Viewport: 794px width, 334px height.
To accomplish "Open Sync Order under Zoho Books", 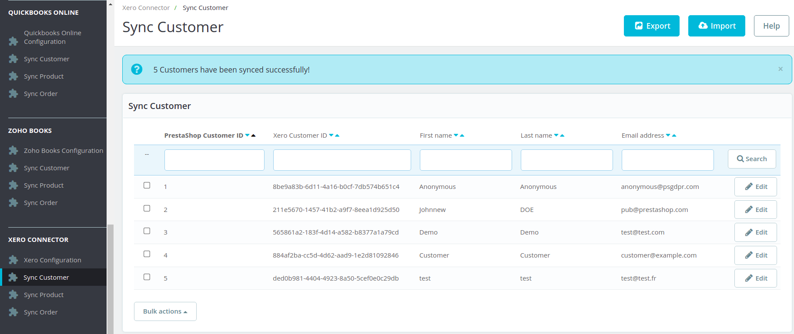I will pos(40,202).
